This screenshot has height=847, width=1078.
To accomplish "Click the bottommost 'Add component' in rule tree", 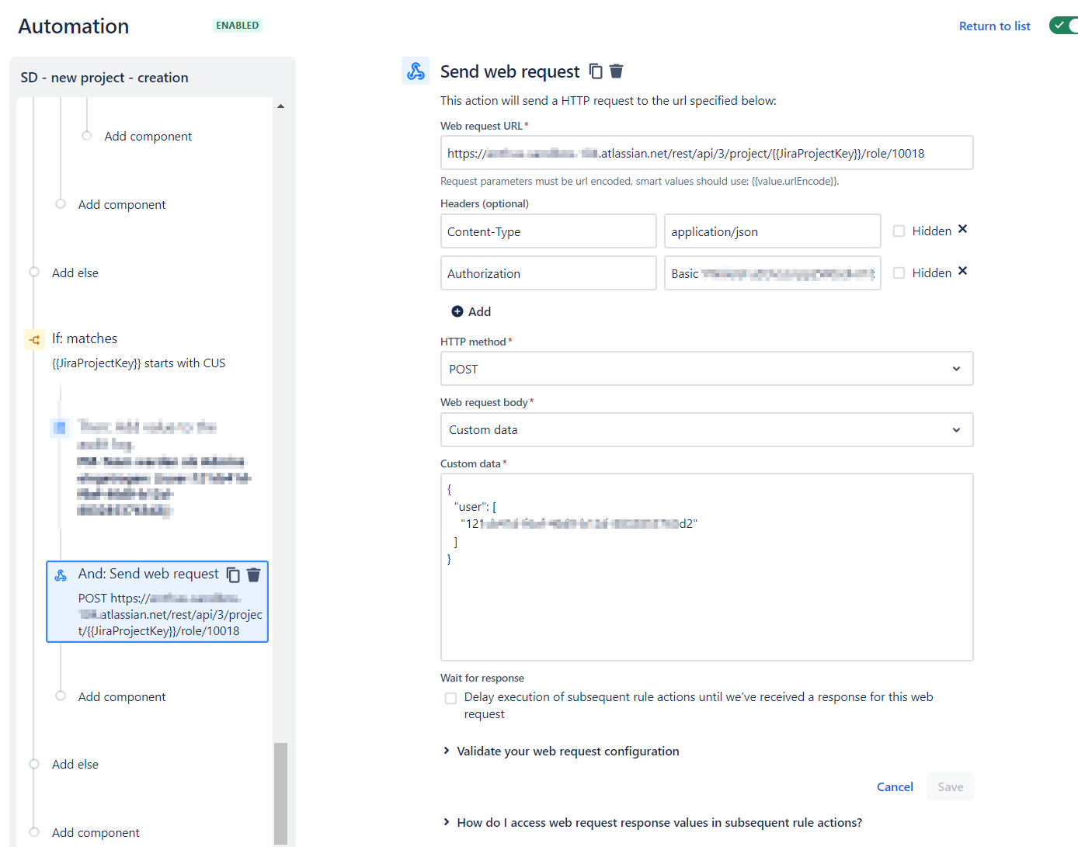I will point(96,832).
